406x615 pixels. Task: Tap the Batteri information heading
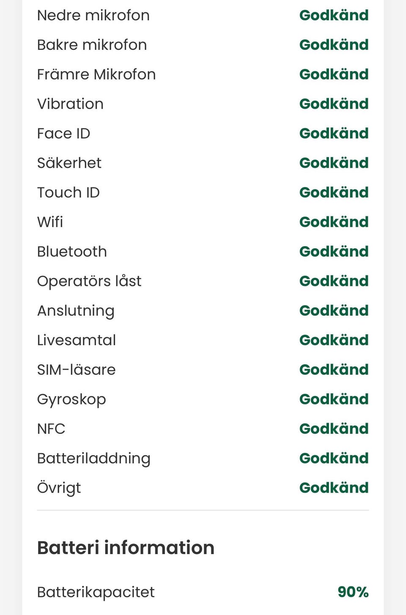click(x=126, y=548)
